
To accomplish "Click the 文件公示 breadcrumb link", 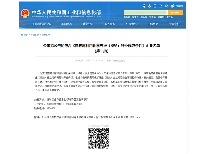I will (x=46, y=35).
